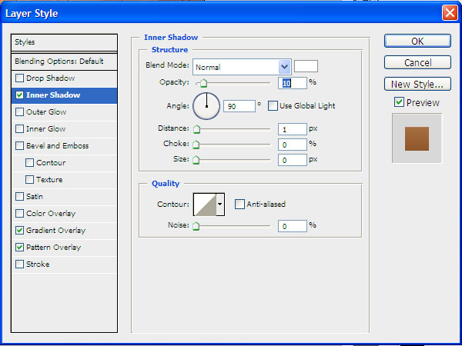The image size is (462, 346).
Task: Enable the Anti-aliased checkbox
Action: [240, 204]
